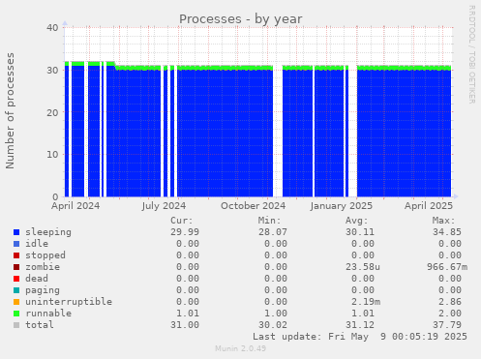The width and height of the screenshot is (481, 359).
Task: Select the 'October 2024' x-axis label
Action: tap(254, 206)
